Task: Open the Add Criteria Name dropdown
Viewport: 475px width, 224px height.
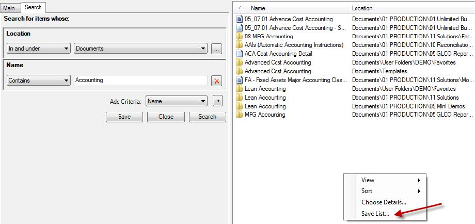Action: tap(177, 101)
